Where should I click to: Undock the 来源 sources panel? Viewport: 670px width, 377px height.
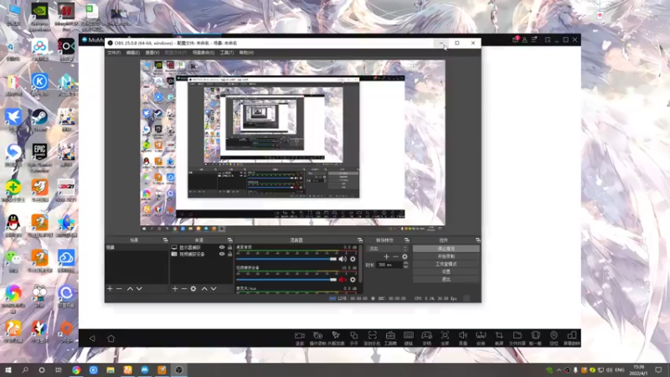(229, 240)
